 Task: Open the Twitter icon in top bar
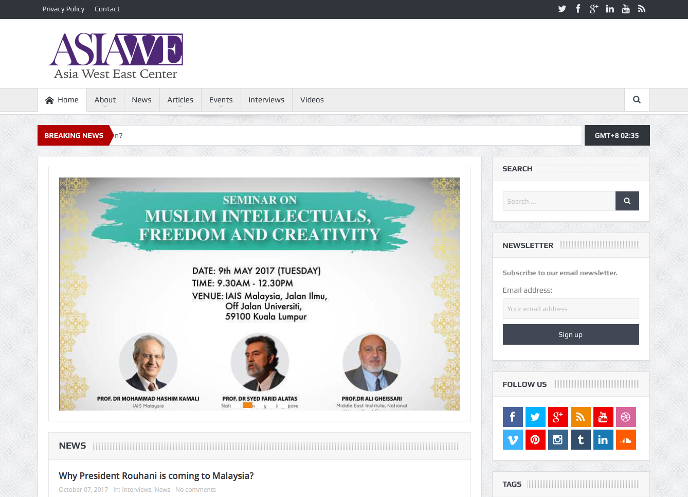(562, 9)
